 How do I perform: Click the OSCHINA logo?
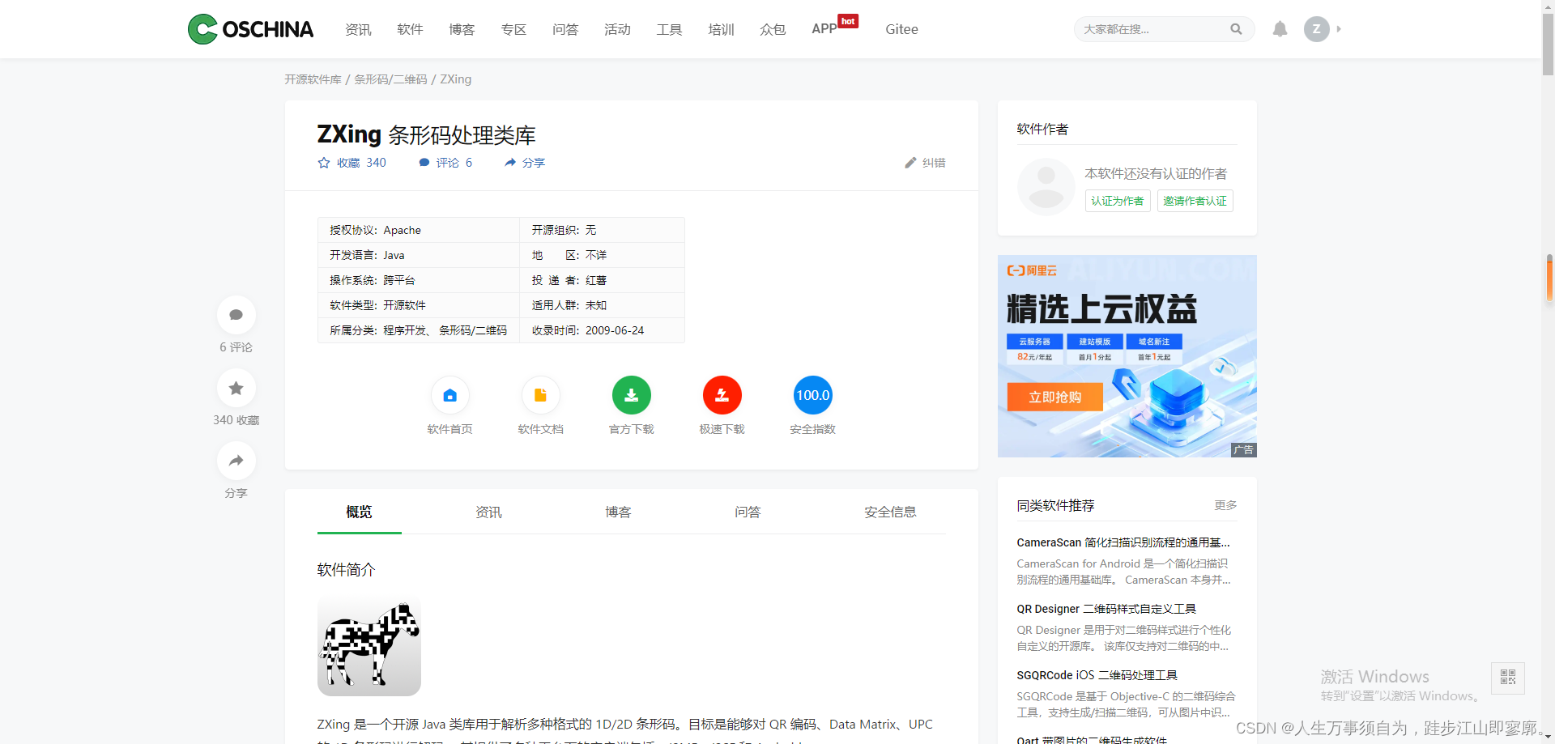(250, 29)
